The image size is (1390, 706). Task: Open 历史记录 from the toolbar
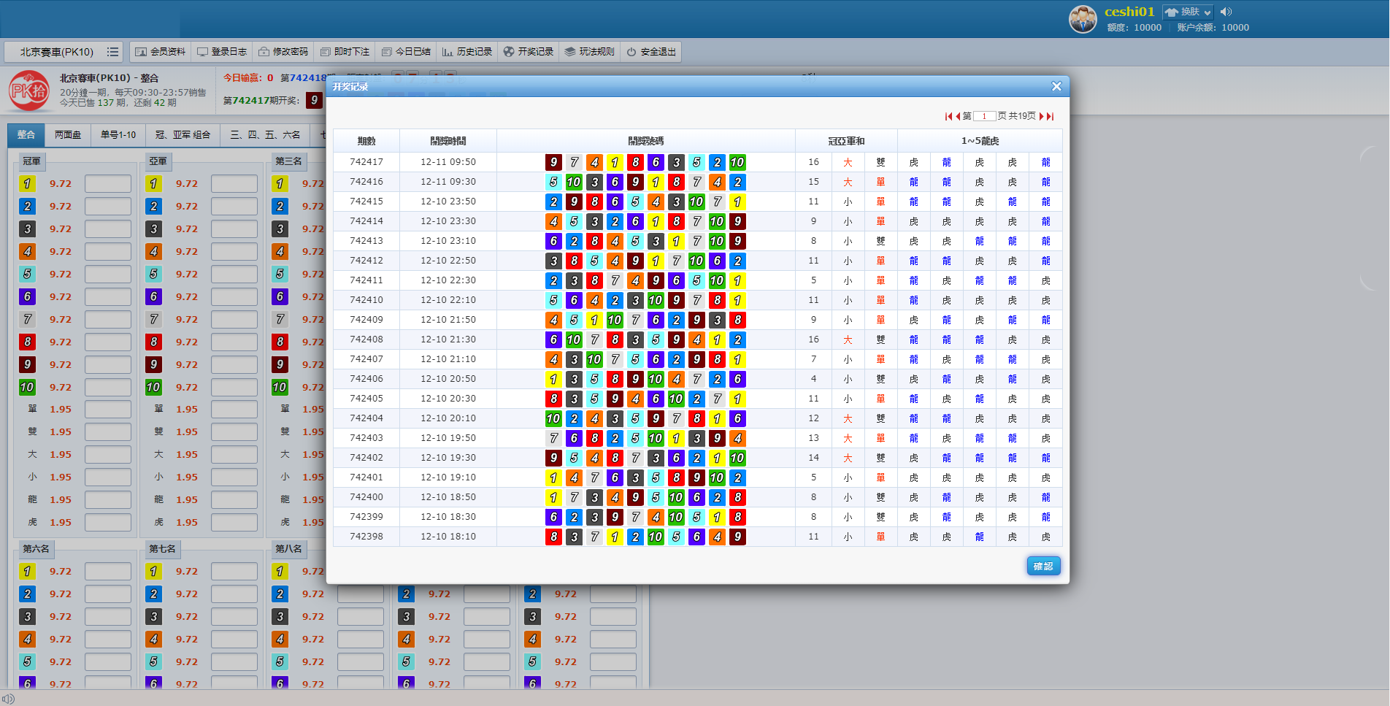[x=467, y=52]
